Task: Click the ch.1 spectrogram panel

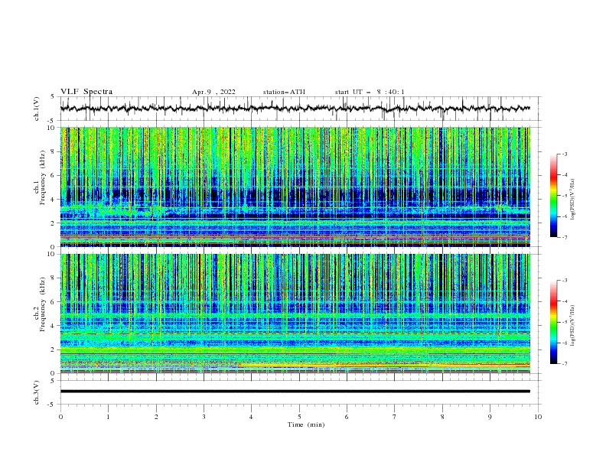Action: pos(295,187)
